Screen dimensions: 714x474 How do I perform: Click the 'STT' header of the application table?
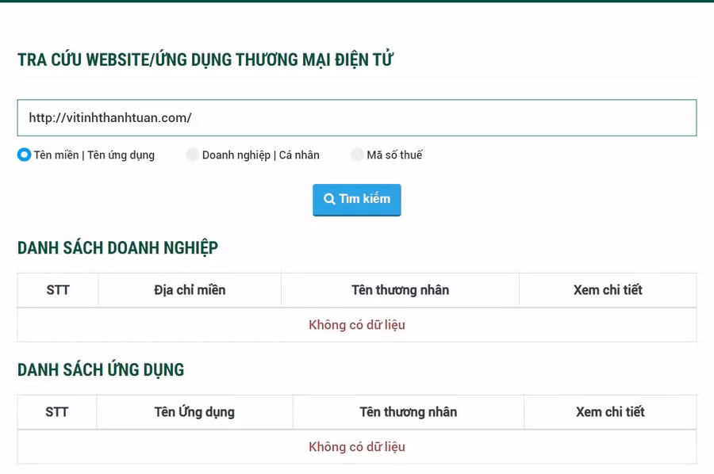tap(56, 411)
